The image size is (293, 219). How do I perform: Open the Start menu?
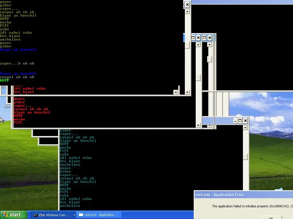coord(13,215)
